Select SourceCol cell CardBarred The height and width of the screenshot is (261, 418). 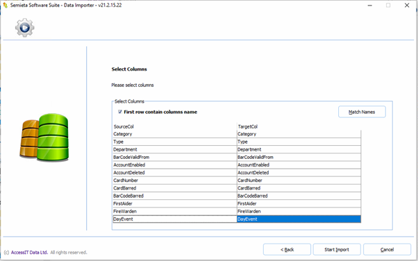click(175, 188)
